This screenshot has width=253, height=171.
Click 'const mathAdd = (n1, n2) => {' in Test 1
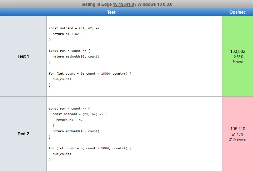(x=76, y=28)
